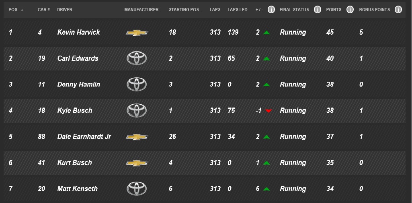This screenshot has height=203, width=412.
Task: Sort by Manufacturer column header
Action: tap(141, 10)
